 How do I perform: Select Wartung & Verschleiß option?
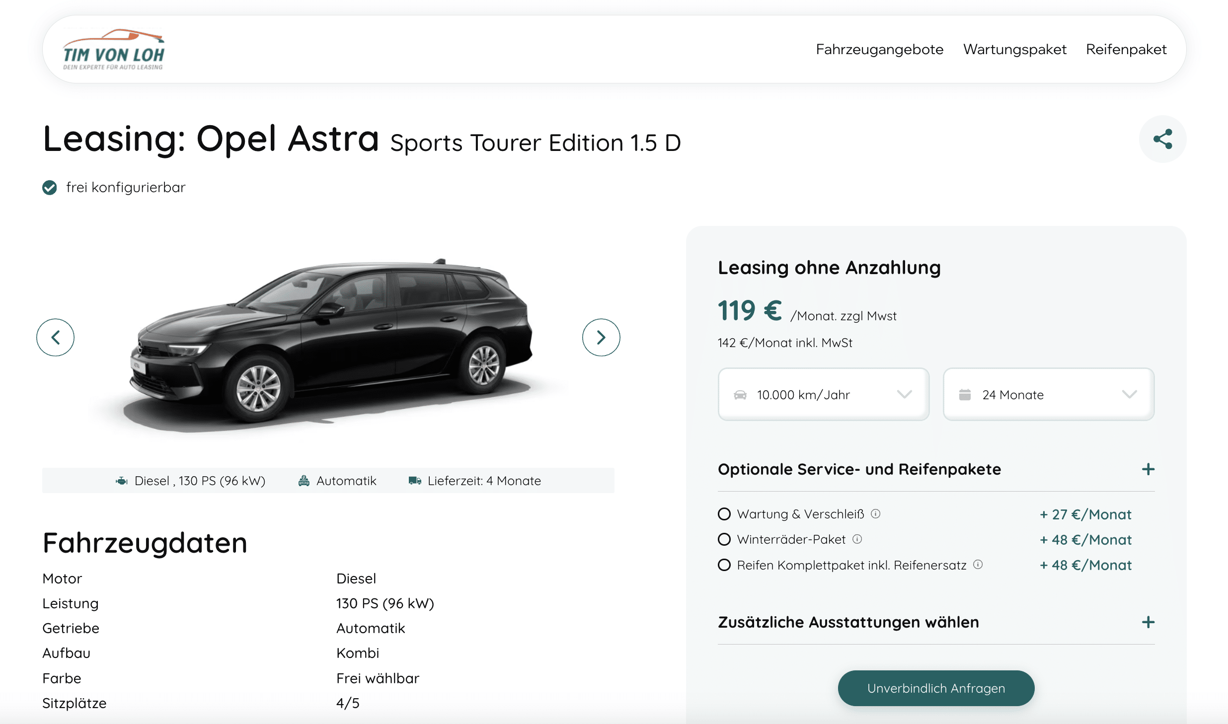(x=724, y=514)
